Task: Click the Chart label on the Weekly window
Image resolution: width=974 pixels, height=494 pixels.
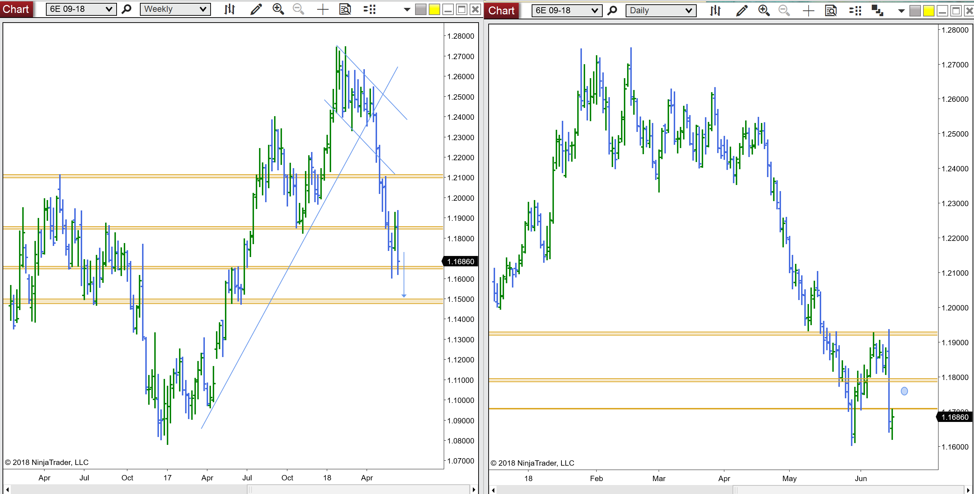Action: coord(16,9)
